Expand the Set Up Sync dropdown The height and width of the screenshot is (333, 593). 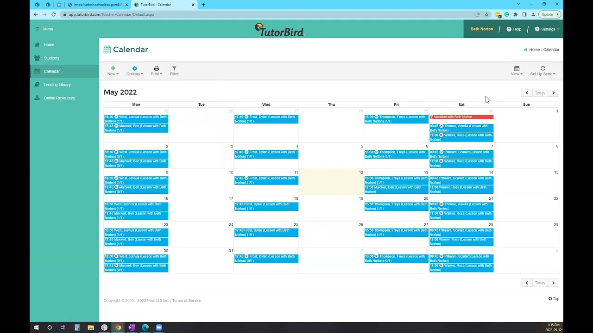(x=543, y=71)
